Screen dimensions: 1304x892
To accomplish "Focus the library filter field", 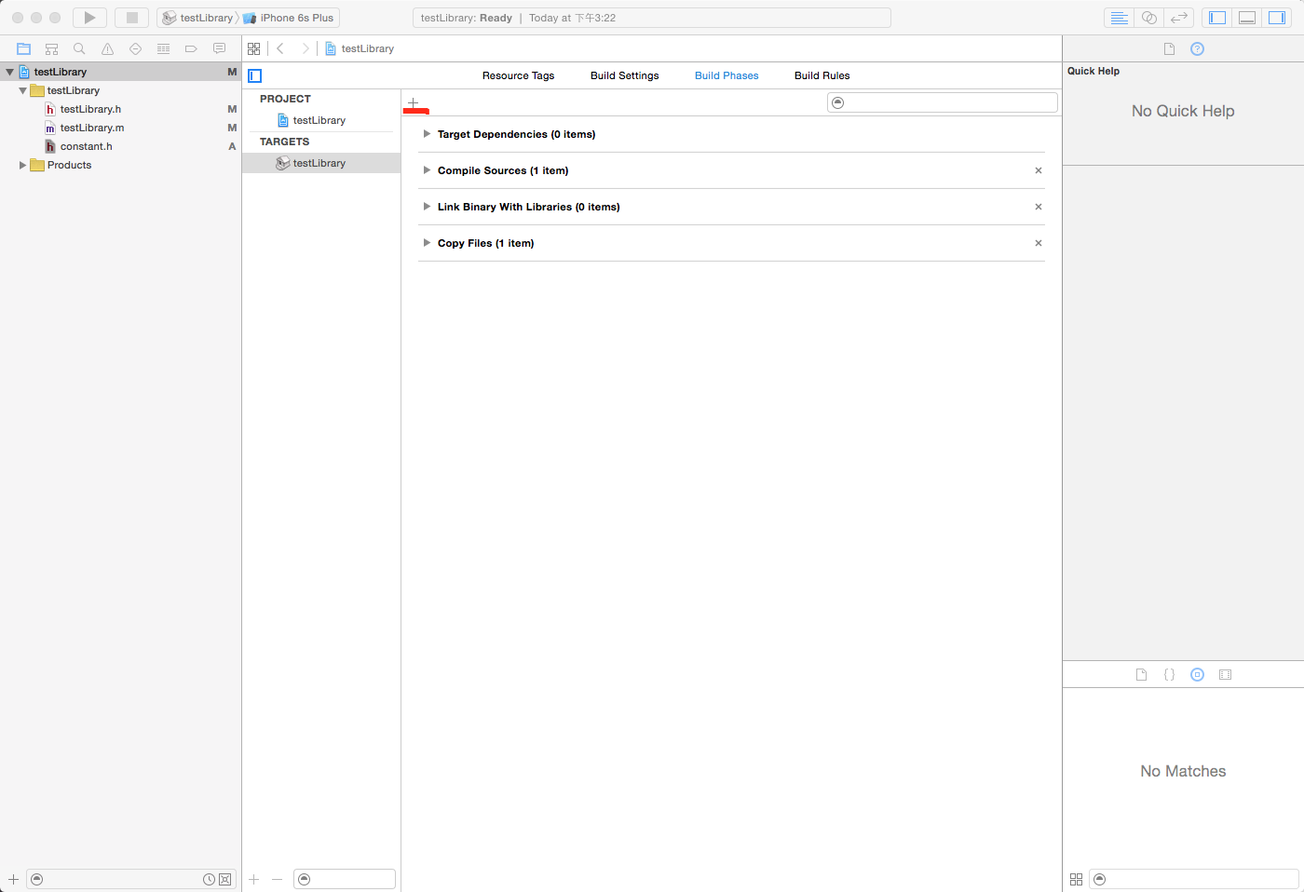I will (x=1194, y=879).
